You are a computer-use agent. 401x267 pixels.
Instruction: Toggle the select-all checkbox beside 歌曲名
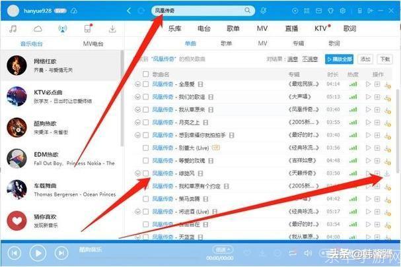tap(145, 74)
